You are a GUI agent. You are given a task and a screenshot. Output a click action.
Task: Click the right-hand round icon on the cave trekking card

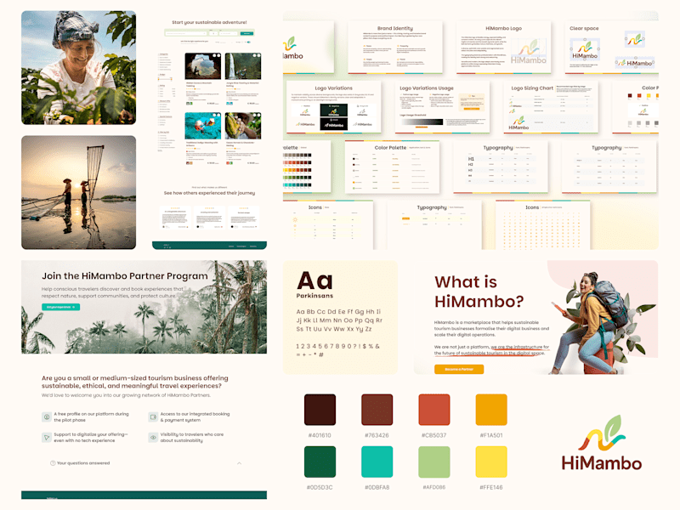218,55
